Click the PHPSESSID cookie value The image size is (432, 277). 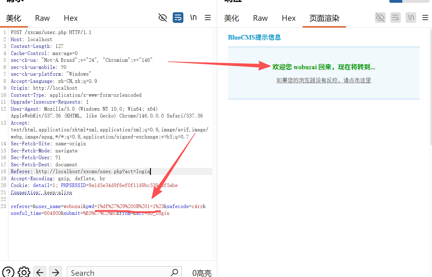click(x=133, y=185)
